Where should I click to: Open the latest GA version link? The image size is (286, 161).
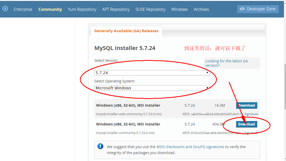226,63
